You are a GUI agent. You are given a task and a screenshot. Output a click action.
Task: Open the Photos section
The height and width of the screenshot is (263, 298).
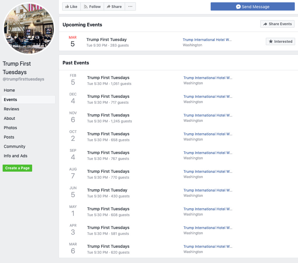tap(11, 128)
